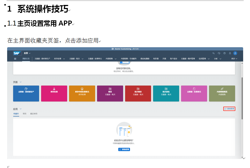Click the blue 添加应用 button
250x168 pixels.
coord(124,149)
